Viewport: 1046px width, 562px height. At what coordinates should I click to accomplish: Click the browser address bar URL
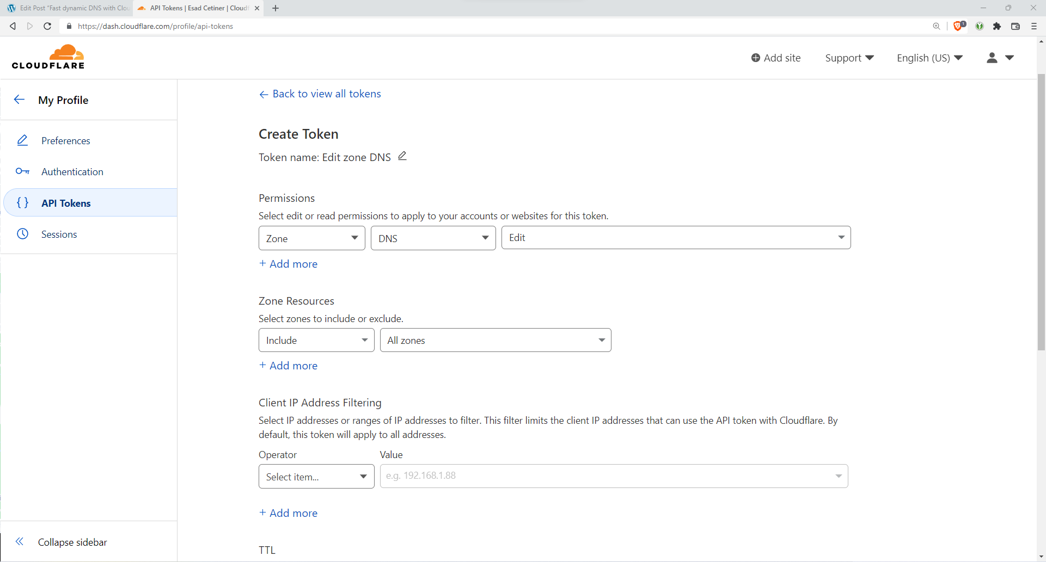tap(155, 26)
